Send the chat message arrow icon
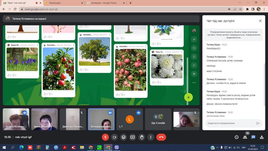The image size is (268, 151). point(258,123)
